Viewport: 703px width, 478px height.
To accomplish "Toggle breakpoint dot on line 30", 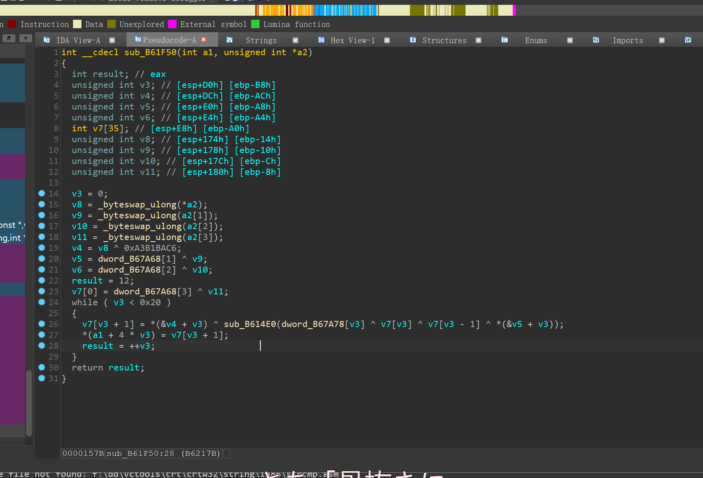I will [42, 367].
